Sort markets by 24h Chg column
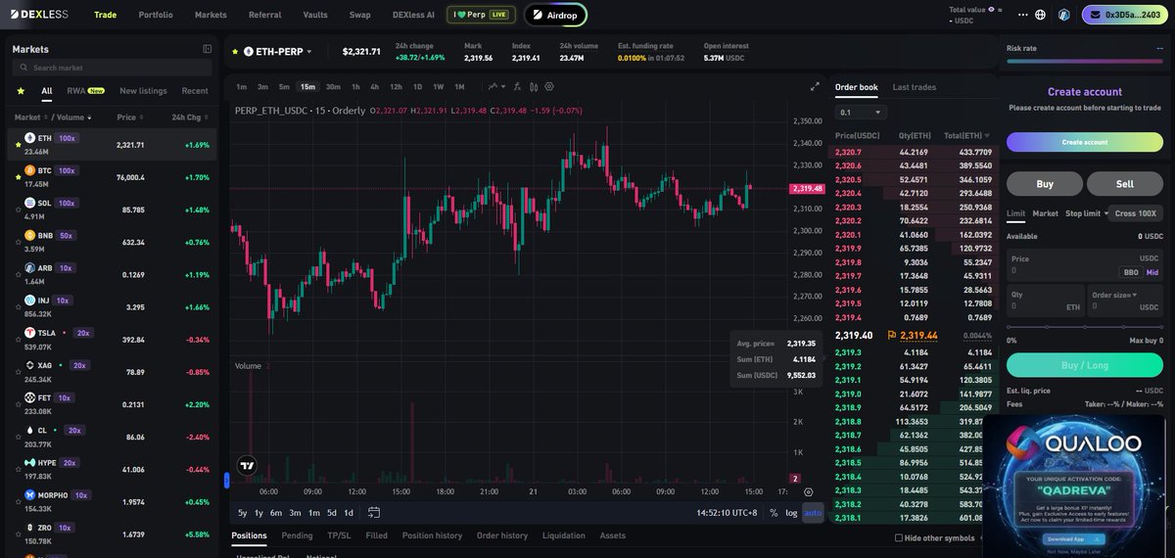The width and height of the screenshot is (1175, 558). tap(188, 117)
